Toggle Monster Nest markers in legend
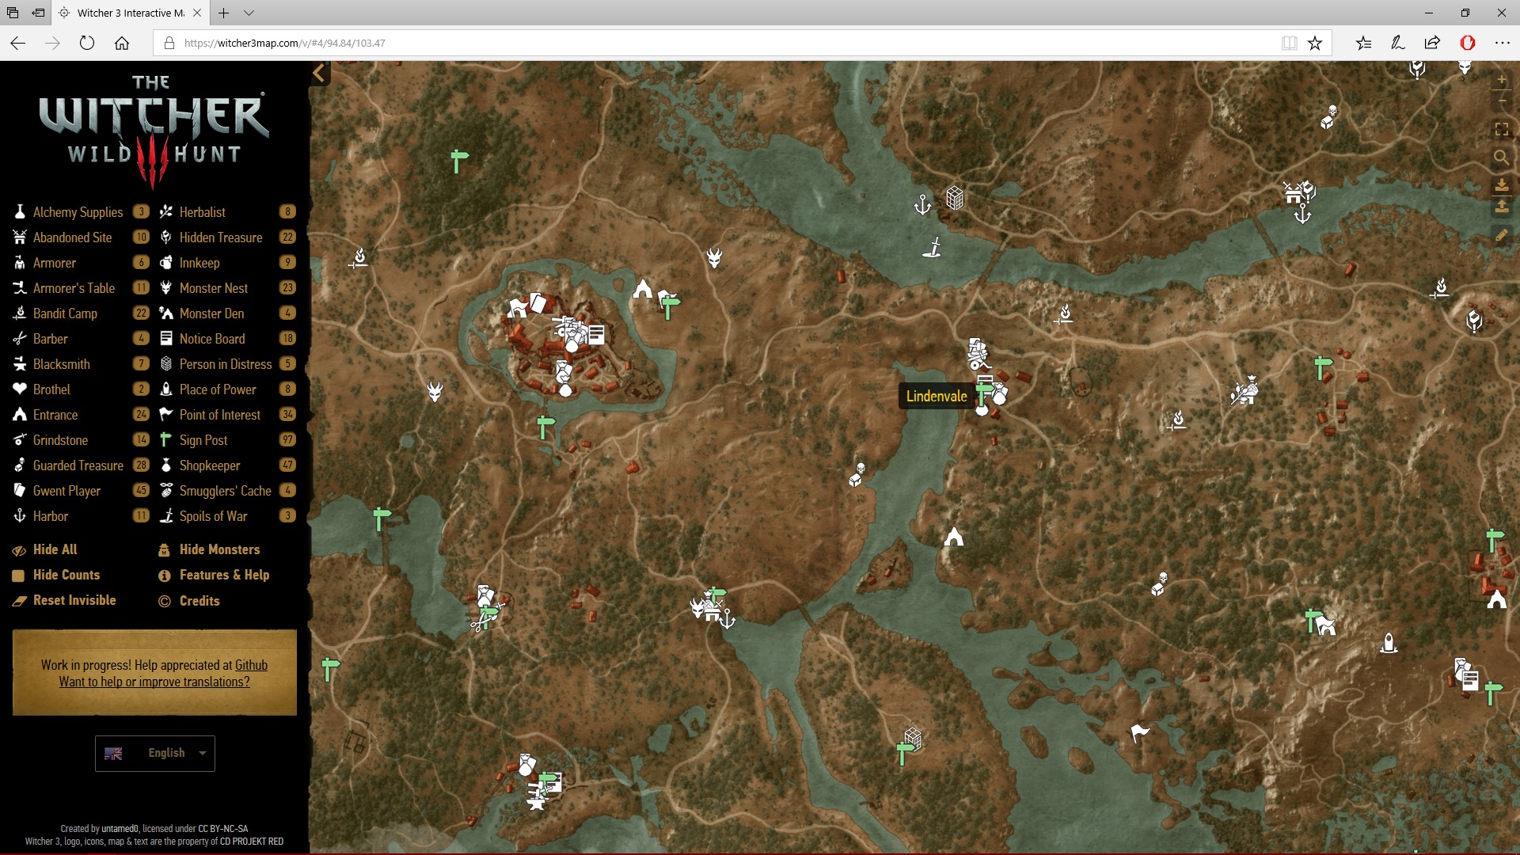 coord(213,288)
